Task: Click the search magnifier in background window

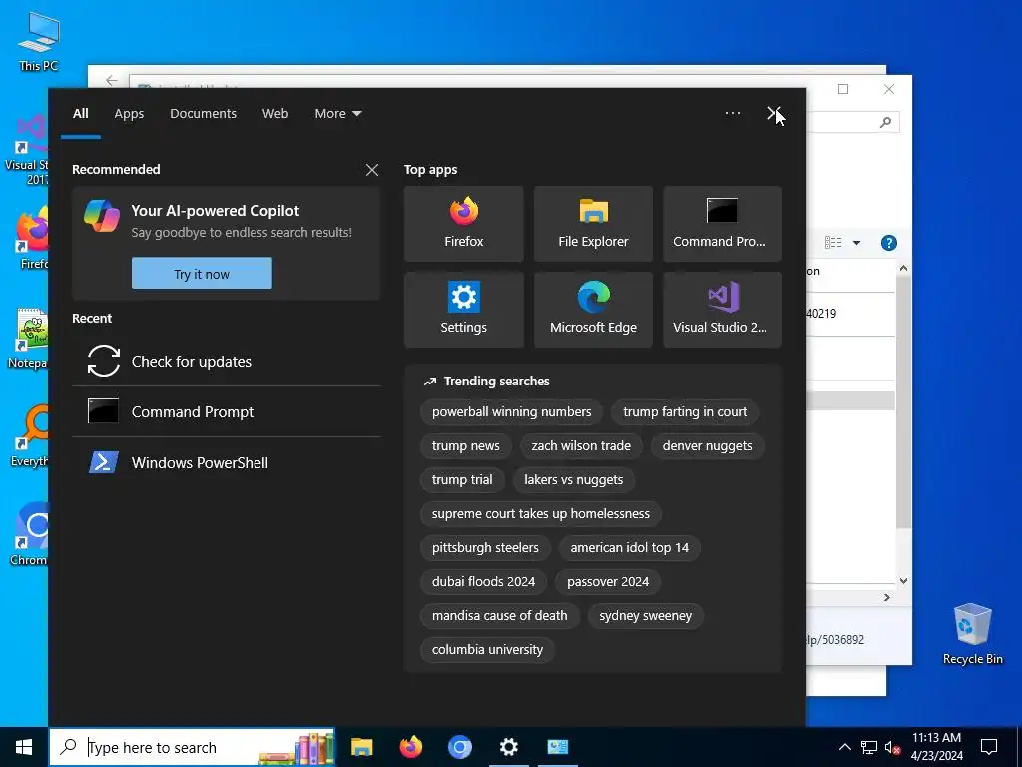Action: pyautogui.click(x=885, y=122)
